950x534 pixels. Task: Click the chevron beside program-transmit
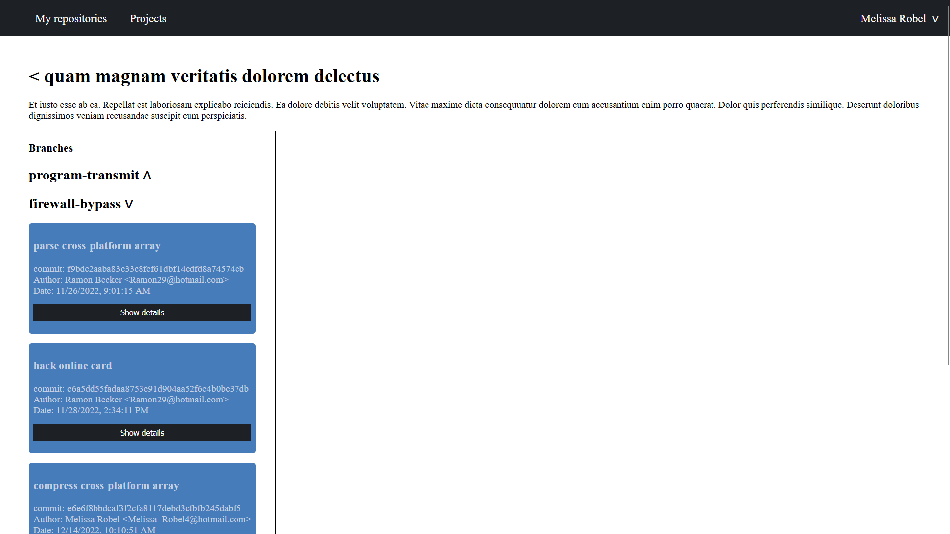pyautogui.click(x=147, y=176)
